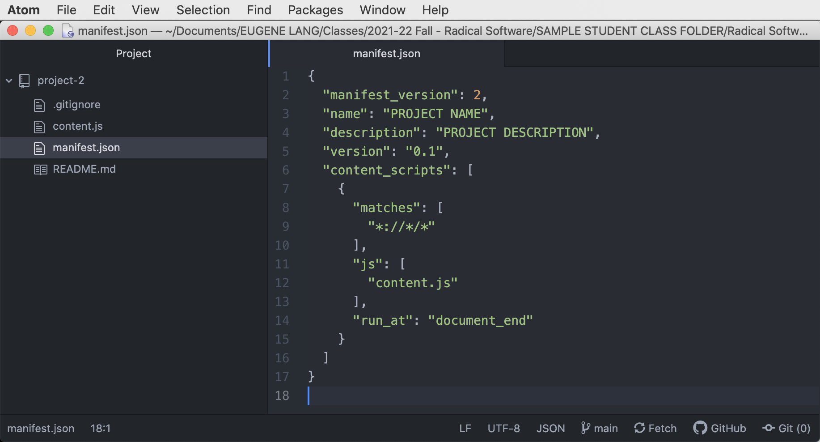This screenshot has width=820, height=442.
Task: Click the "name" key on line 3
Action: click(345, 114)
